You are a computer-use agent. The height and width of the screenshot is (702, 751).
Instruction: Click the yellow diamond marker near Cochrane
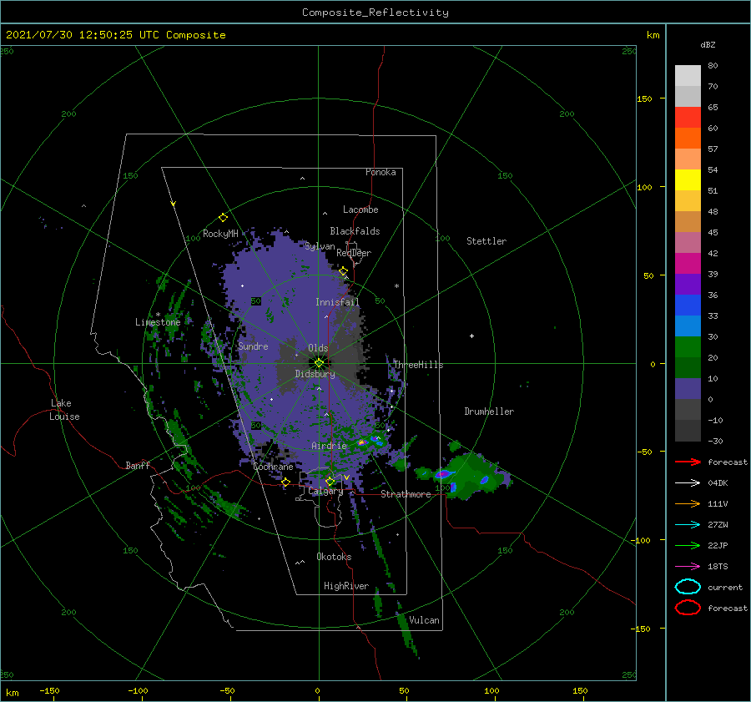tap(285, 482)
